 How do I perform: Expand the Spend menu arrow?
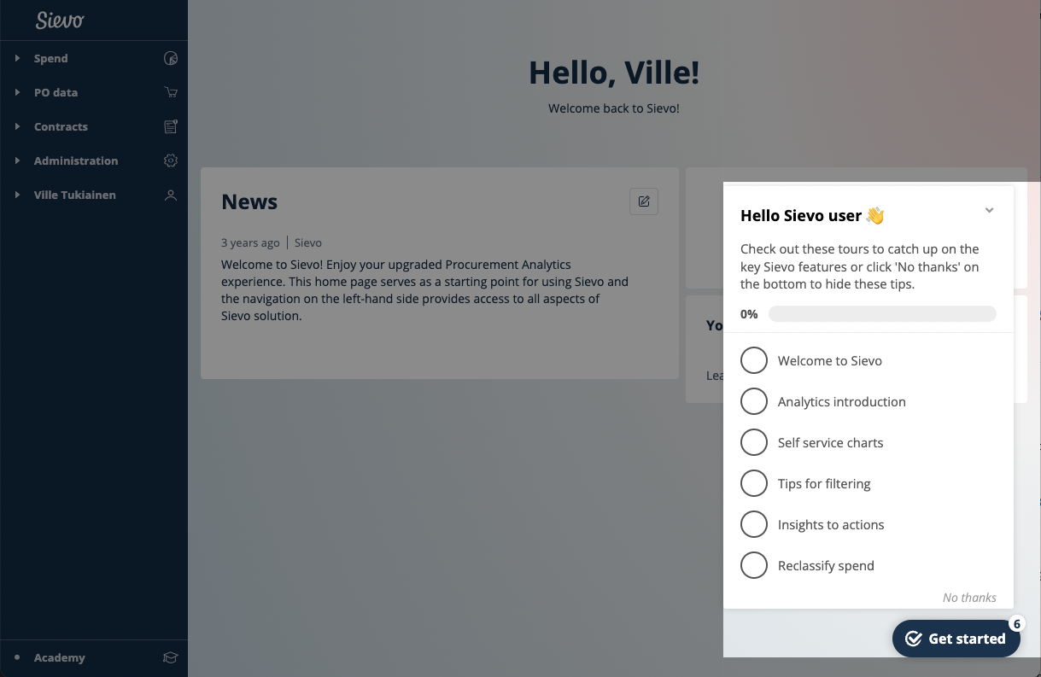[17, 59]
